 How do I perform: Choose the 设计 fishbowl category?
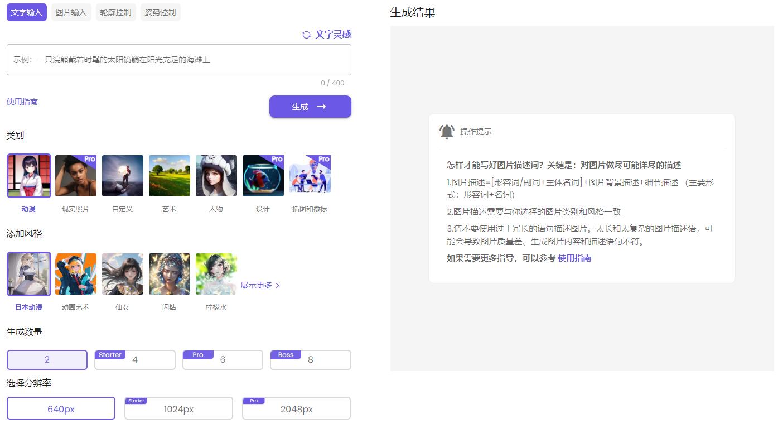pos(263,176)
